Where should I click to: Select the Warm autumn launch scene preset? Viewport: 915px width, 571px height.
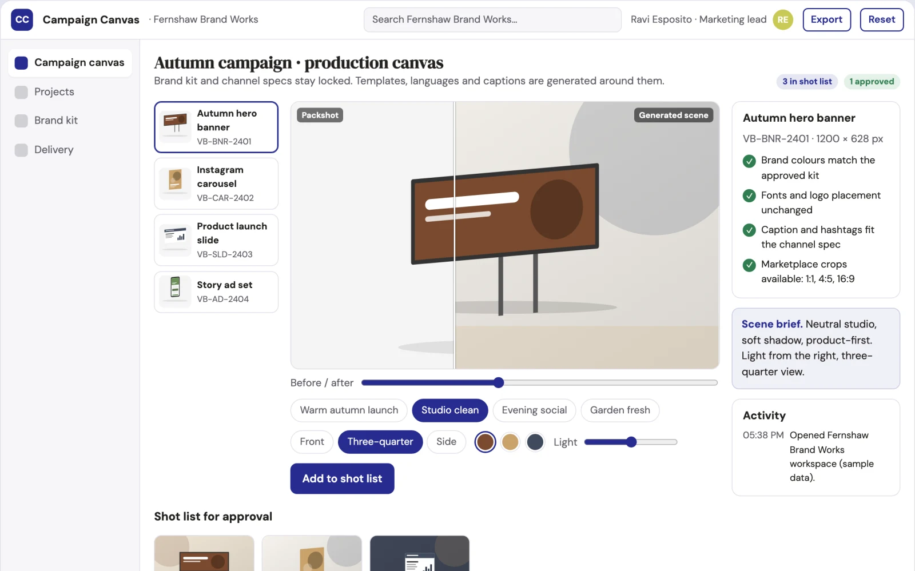click(349, 410)
